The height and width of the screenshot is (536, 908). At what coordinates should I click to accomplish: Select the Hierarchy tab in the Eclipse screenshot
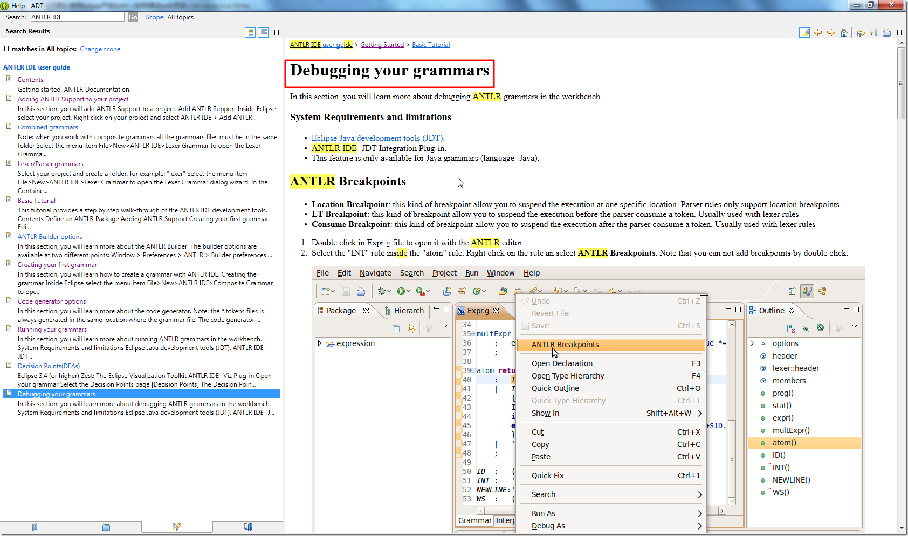pos(404,311)
